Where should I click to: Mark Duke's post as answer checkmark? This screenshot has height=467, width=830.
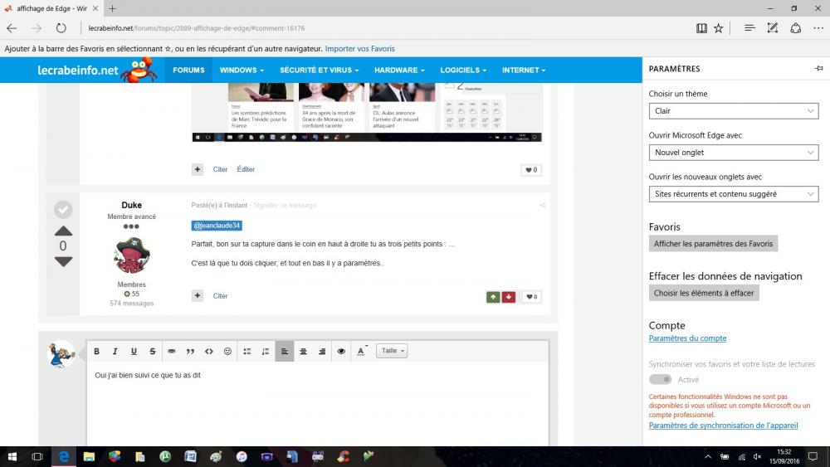coord(63,209)
